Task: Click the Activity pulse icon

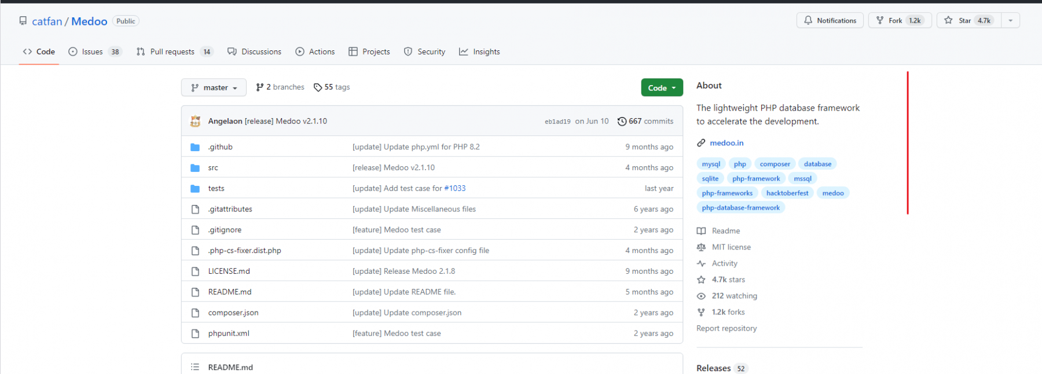Action: click(x=701, y=263)
